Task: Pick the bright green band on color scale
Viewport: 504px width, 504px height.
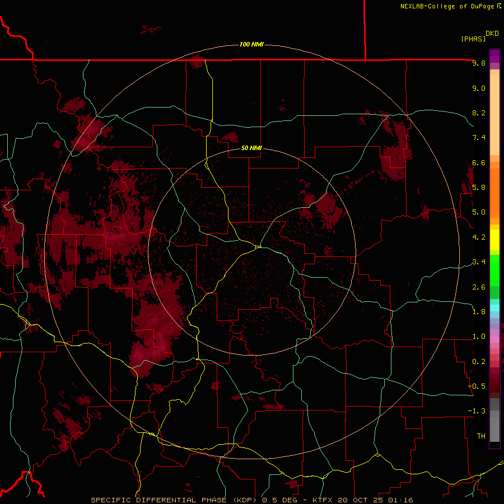Action: click(x=494, y=270)
